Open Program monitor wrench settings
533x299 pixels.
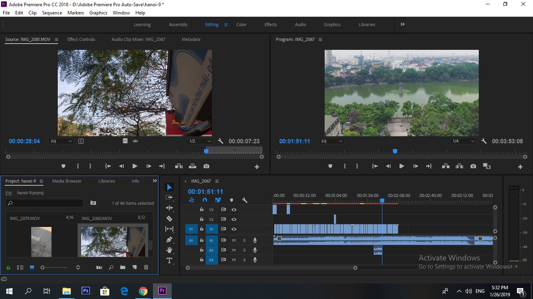(x=484, y=141)
